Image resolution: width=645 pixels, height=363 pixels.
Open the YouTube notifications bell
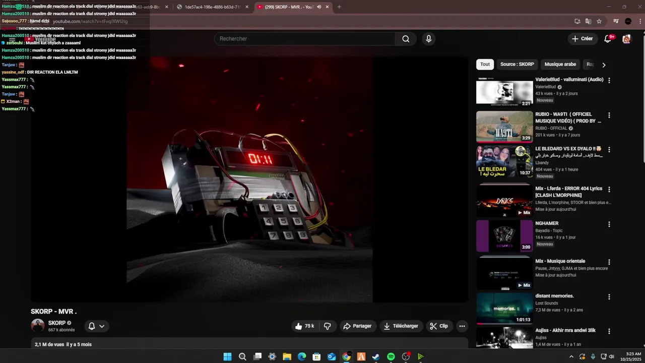tap(608, 39)
